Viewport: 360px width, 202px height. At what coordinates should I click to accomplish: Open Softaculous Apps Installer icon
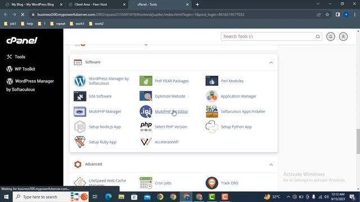[x=211, y=112]
